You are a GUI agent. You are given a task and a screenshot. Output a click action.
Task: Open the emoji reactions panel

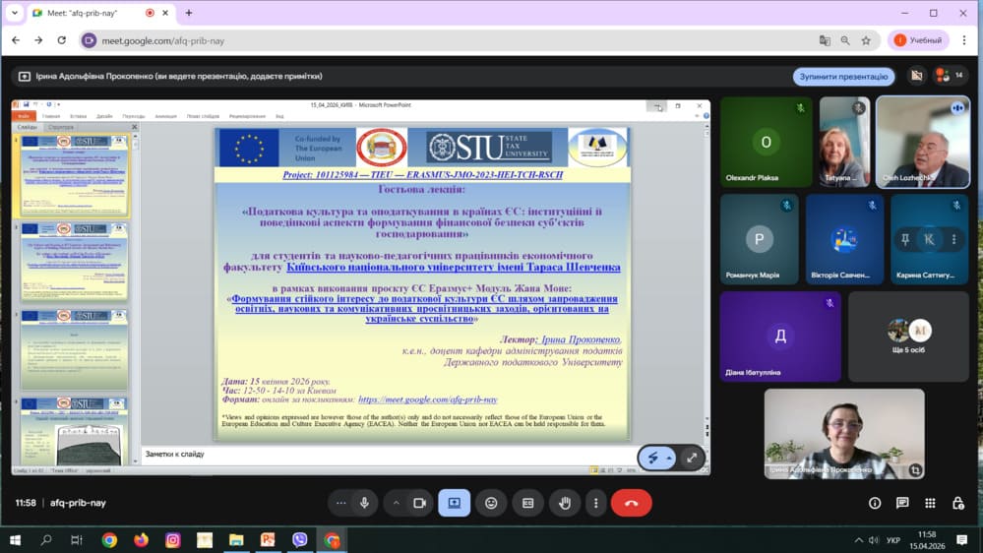(x=491, y=503)
